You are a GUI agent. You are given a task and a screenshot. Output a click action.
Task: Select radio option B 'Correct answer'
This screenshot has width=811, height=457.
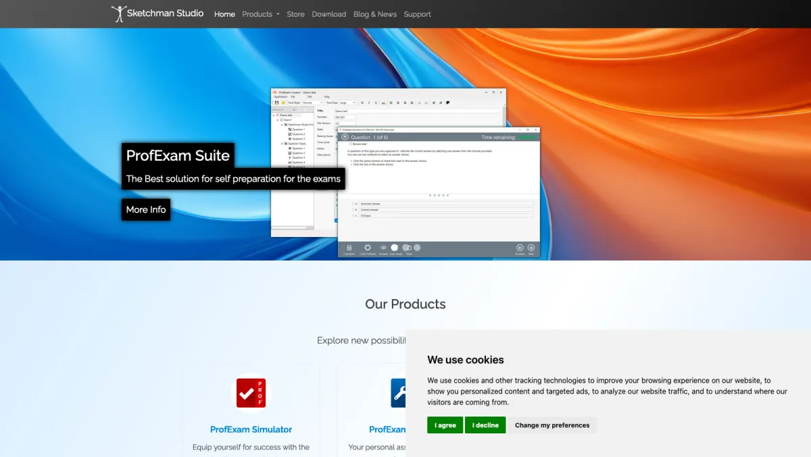353,209
